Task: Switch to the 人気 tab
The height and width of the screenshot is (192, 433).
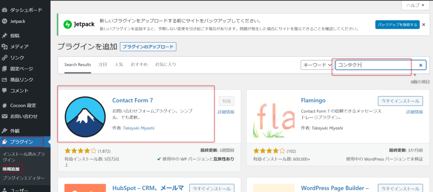Action: pyautogui.click(x=119, y=64)
